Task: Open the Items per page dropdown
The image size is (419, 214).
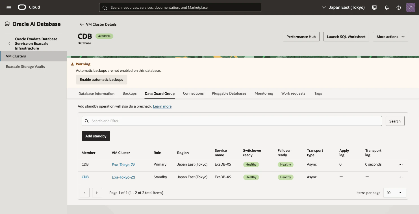Action: (394, 193)
